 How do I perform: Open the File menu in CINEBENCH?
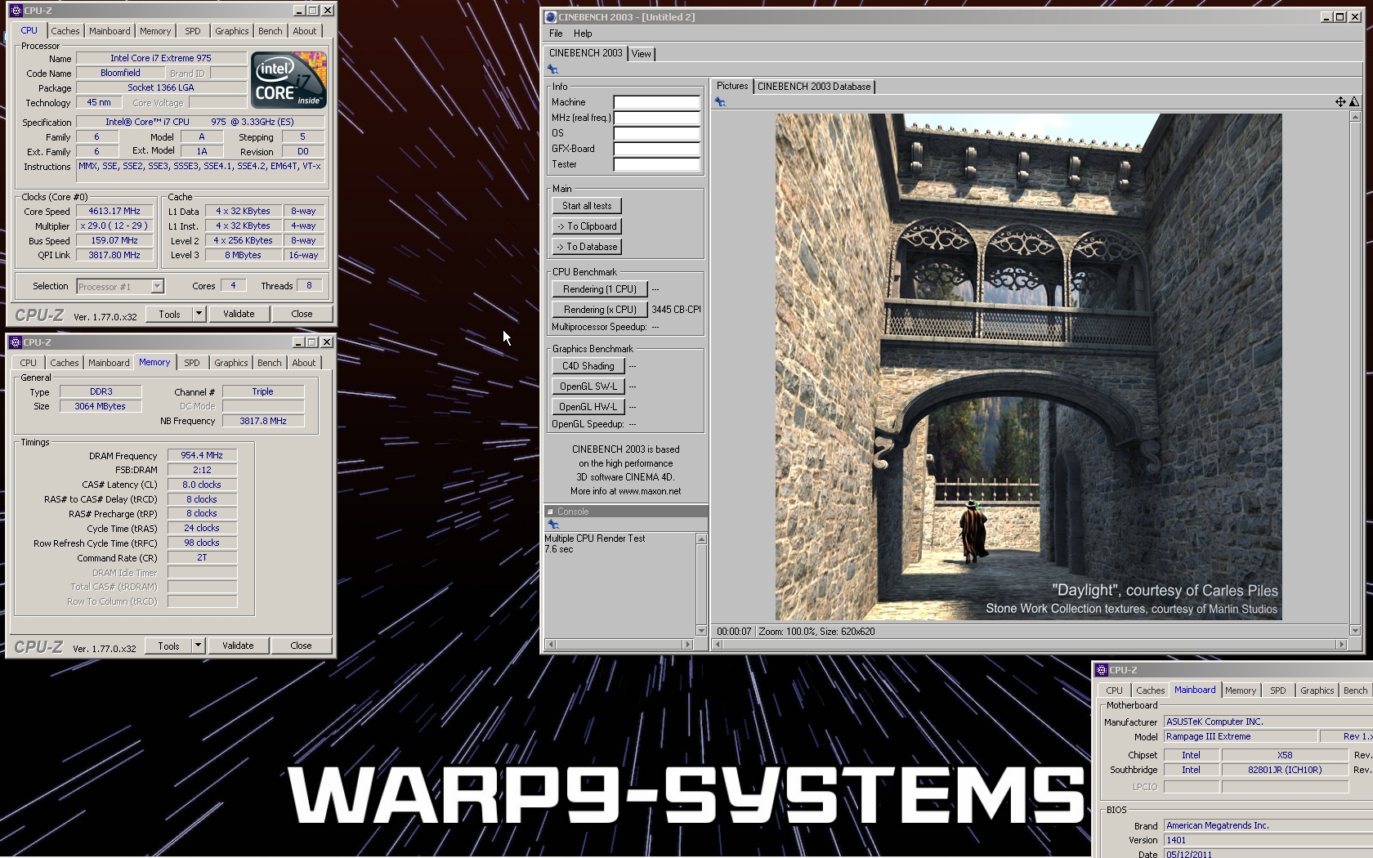coord(556,34)
